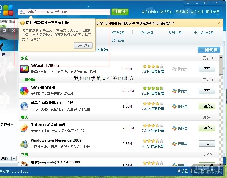Click 我要投票 for 世界之窗浏览器
Viewport: 227px width, 178px height.
point(158,109)
